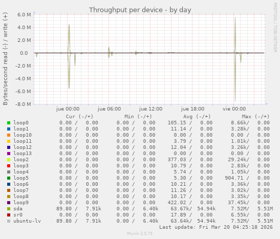Click the graph title 'Throughput per device - by day'
The image size is (280, 239).
140,10
